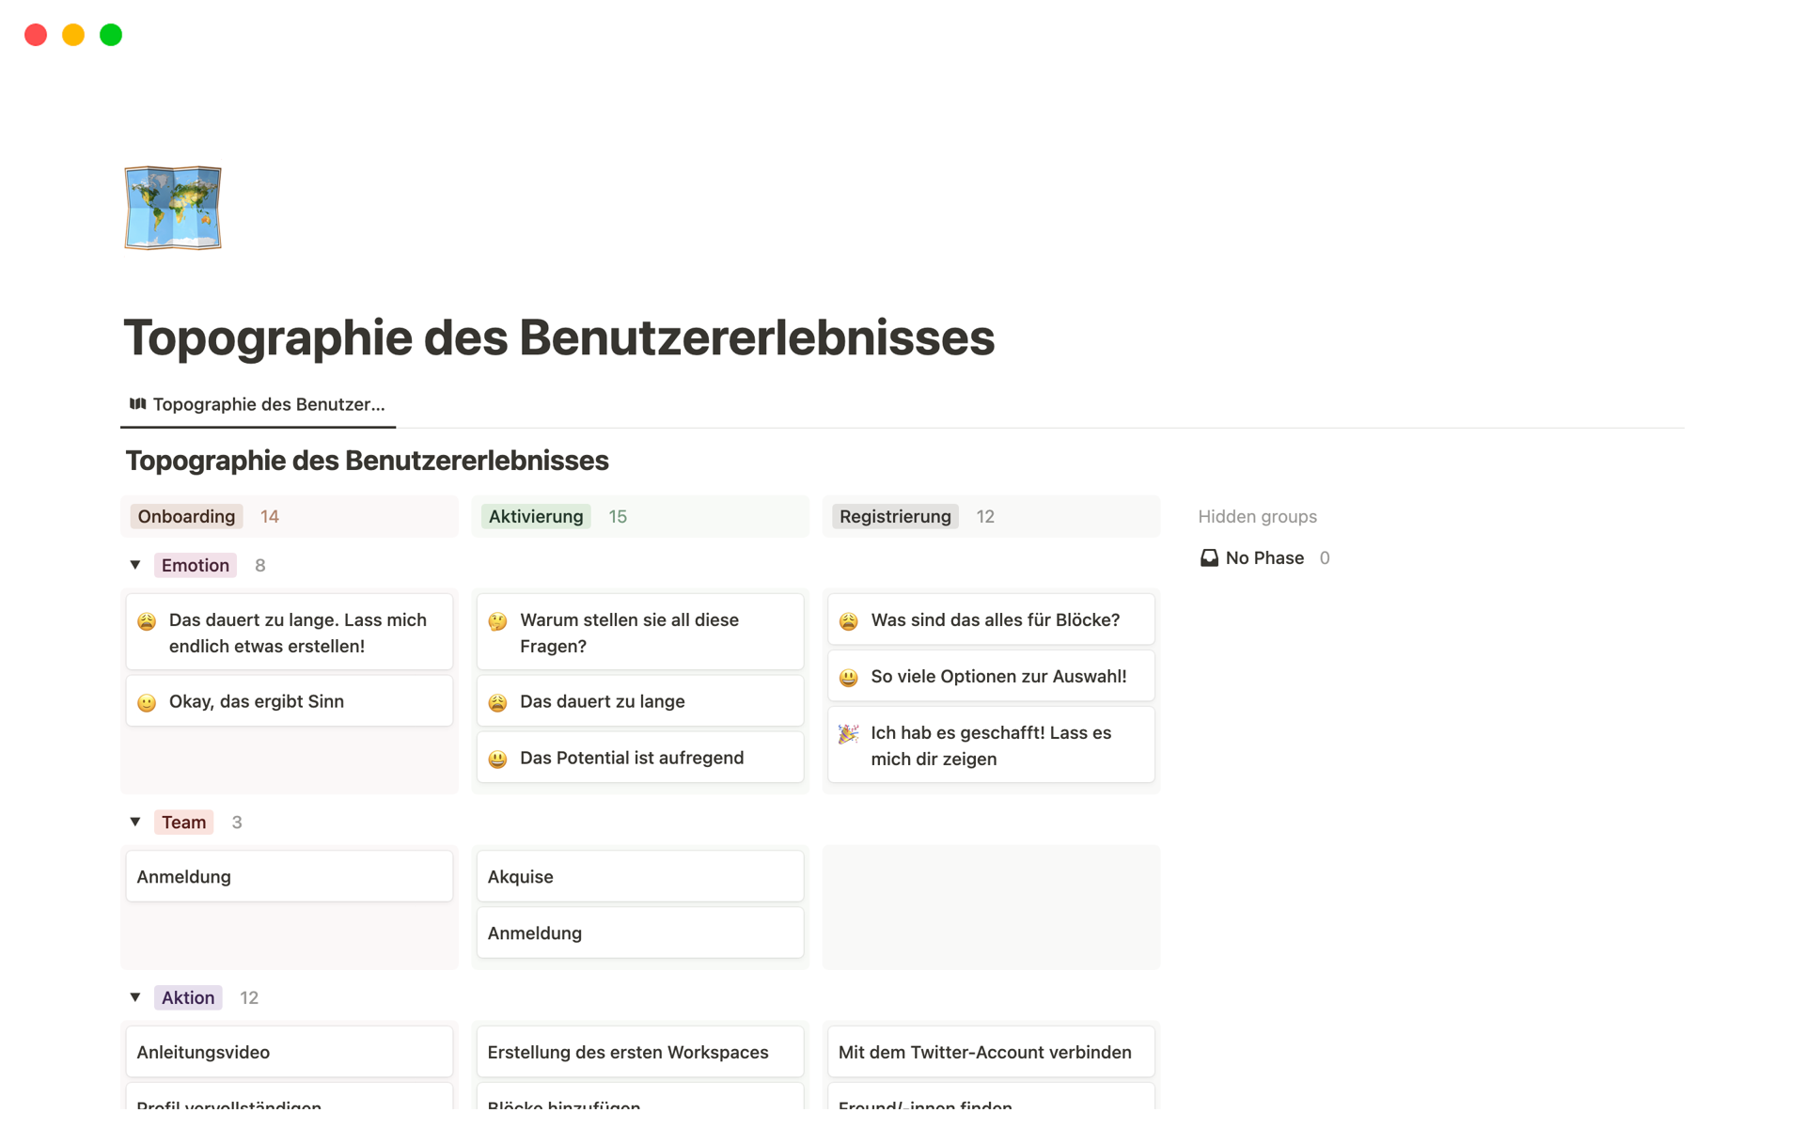Screen dimensions: 1805x1128
Task: Click the world map page icon
Action: coord(173,208)
